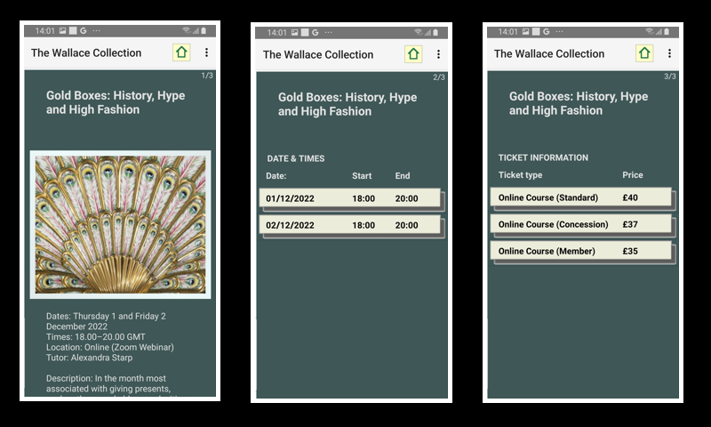Tap home icon on first phone screen

181,52
